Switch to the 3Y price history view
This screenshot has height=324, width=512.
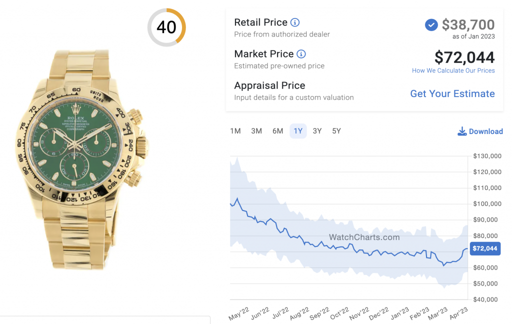(316, 130)
